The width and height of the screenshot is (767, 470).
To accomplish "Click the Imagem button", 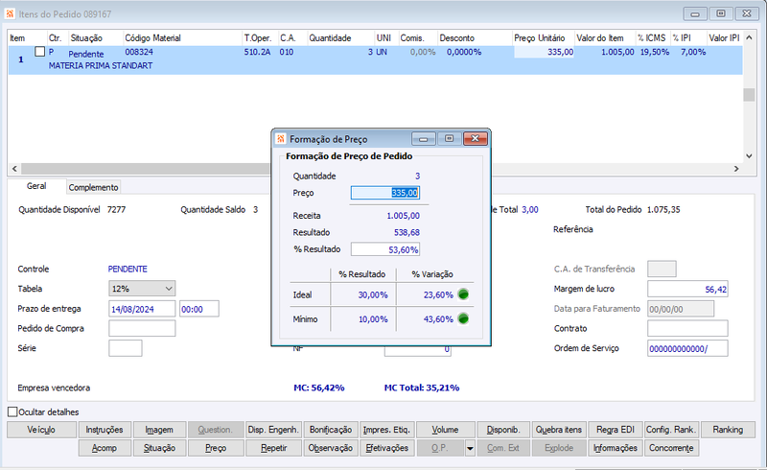I will point(159,430).
